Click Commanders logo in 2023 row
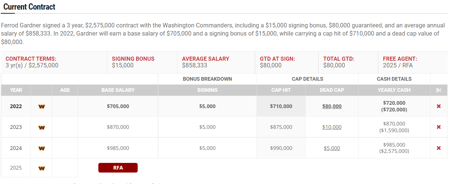This screenshot has height=184, width=452. [42, 127]
